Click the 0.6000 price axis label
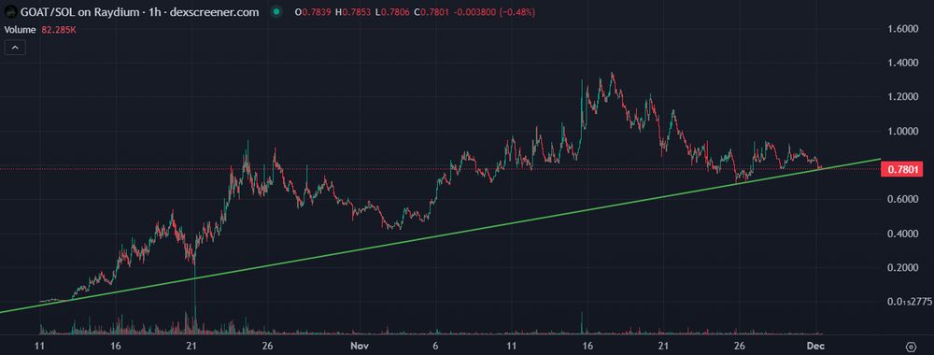934x355 pixels. tap(902, 200)
